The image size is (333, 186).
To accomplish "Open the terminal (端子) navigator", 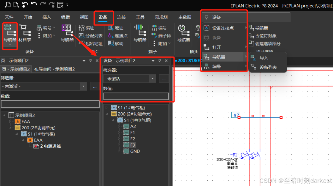I will (140, 33).
